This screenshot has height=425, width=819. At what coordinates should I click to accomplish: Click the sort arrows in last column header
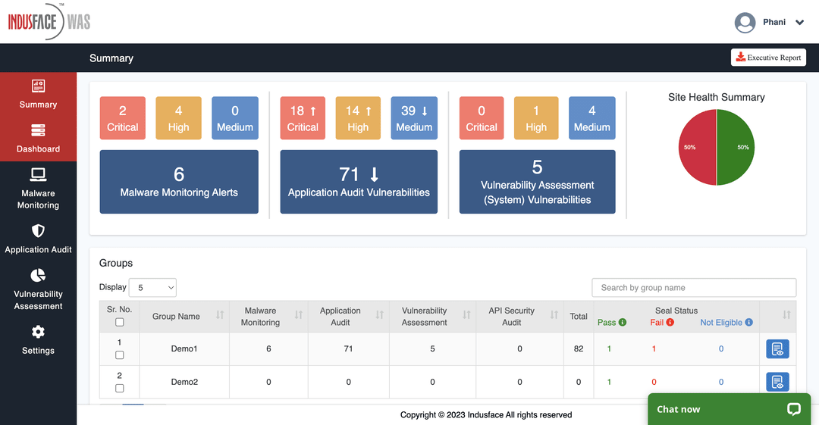[x=786, y=315]
